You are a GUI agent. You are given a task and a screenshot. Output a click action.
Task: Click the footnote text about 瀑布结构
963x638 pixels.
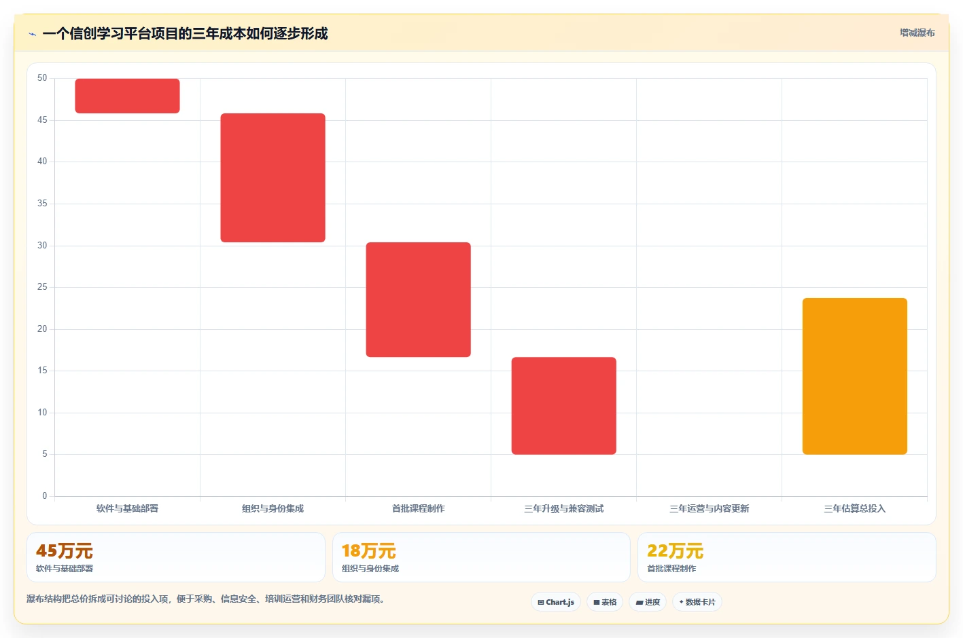205,599
